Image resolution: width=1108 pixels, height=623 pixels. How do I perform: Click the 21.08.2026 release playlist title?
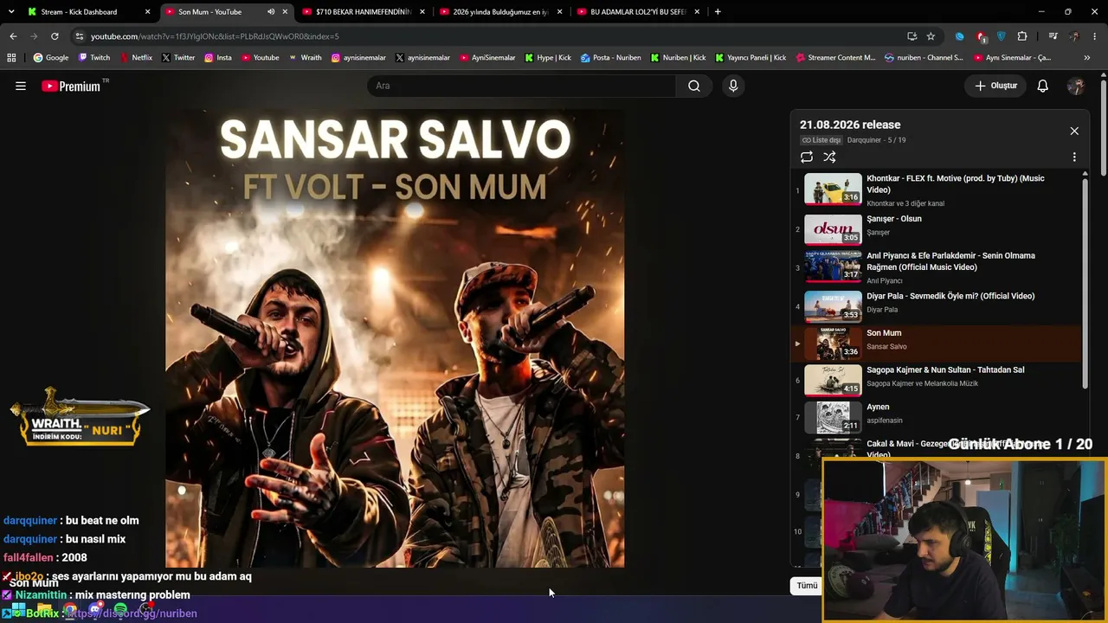[850, 125]
